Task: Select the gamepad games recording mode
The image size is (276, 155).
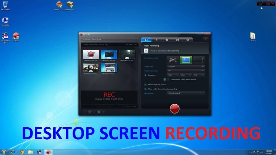Action: [173, 60]
